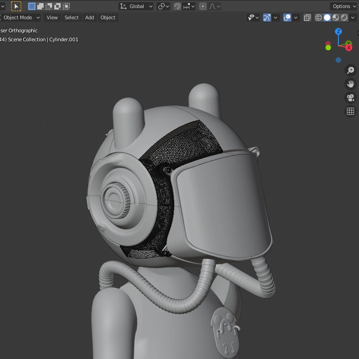359x359 pixels.
Task: Toggle the Show Gizmo button
Action: pyautogui.click(x=267, y=18)
